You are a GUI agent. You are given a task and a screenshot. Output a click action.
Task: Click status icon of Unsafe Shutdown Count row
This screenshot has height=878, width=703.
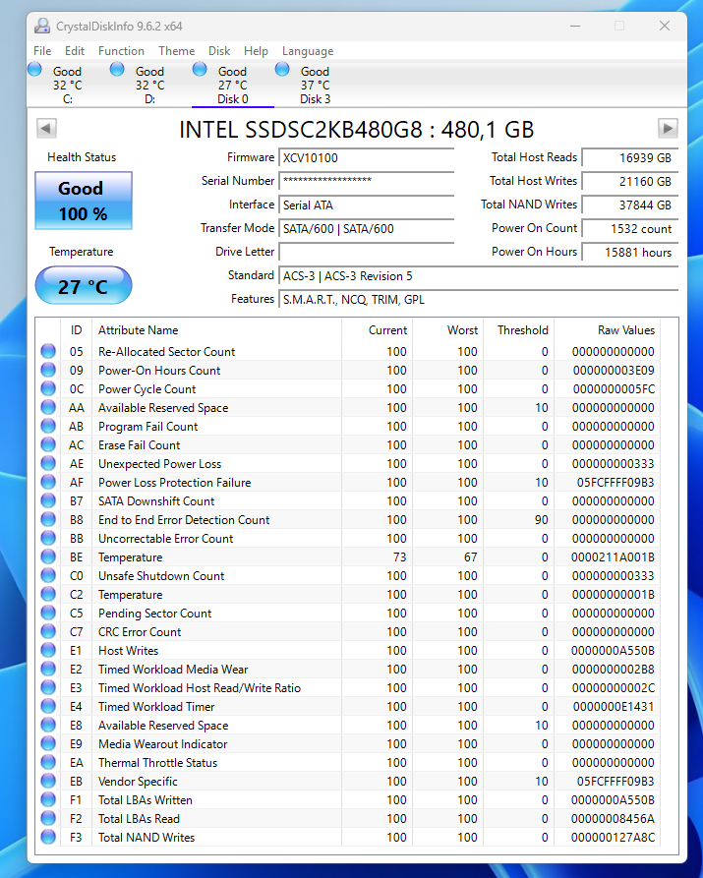click(48, 575)
